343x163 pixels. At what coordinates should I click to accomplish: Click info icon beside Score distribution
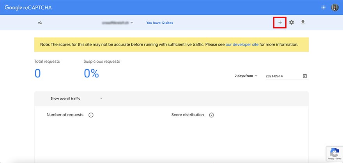(x=212, y=115)
